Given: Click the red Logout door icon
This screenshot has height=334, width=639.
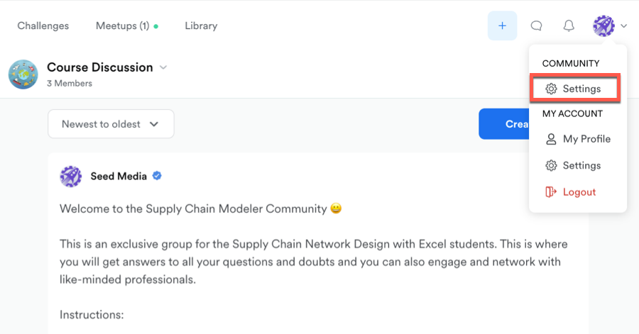Looking at the screenshot, I should [x=550, y=192].
